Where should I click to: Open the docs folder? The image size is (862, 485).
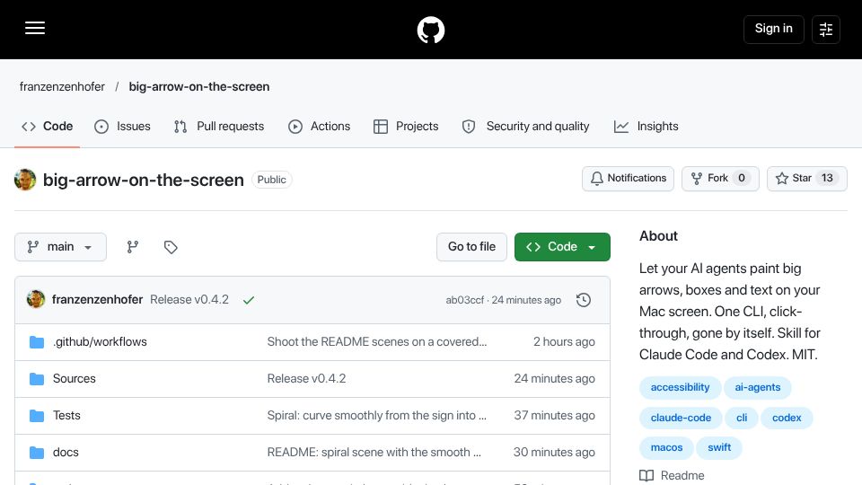(66, 453)
